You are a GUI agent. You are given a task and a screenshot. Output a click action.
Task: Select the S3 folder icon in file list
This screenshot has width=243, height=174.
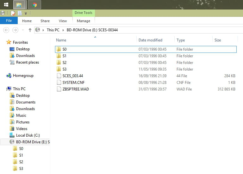pos(59,69)
